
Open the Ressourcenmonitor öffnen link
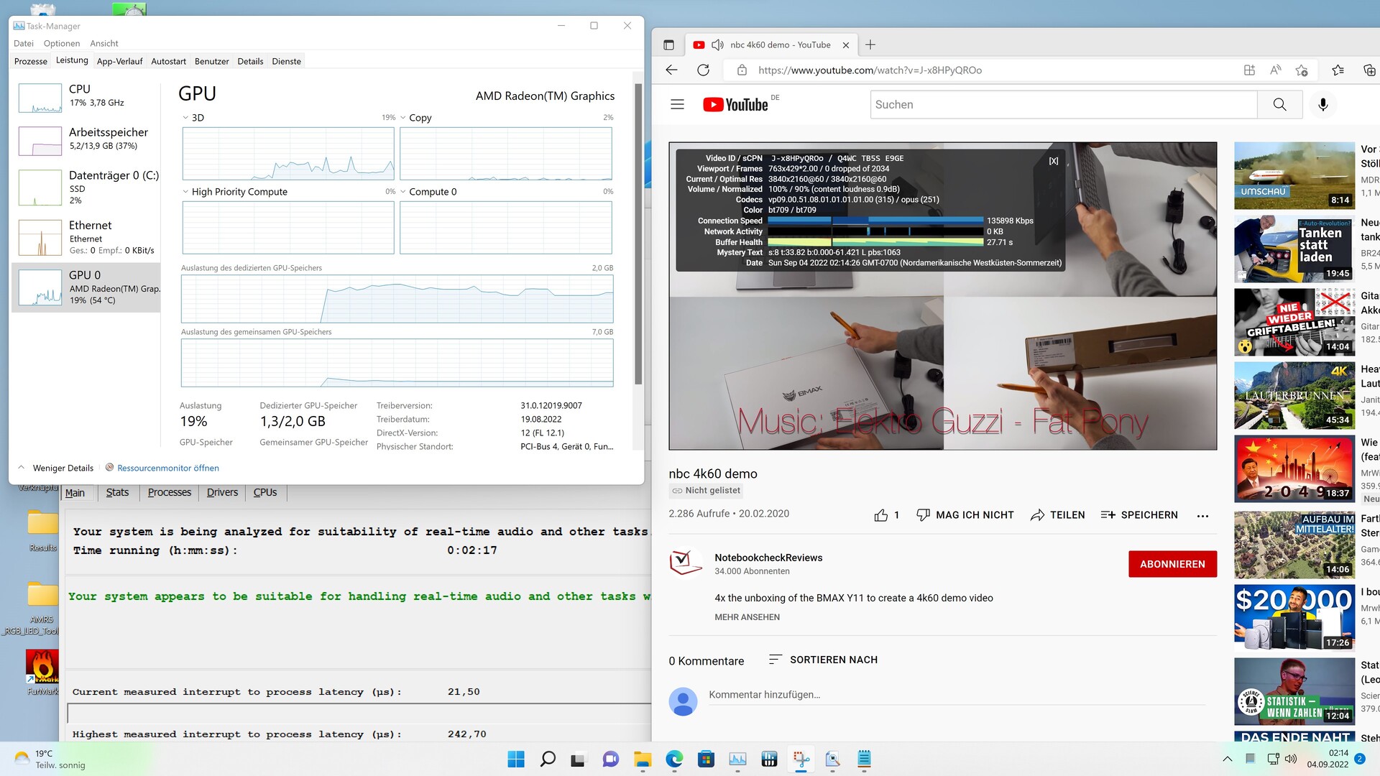tap(167, 468)
